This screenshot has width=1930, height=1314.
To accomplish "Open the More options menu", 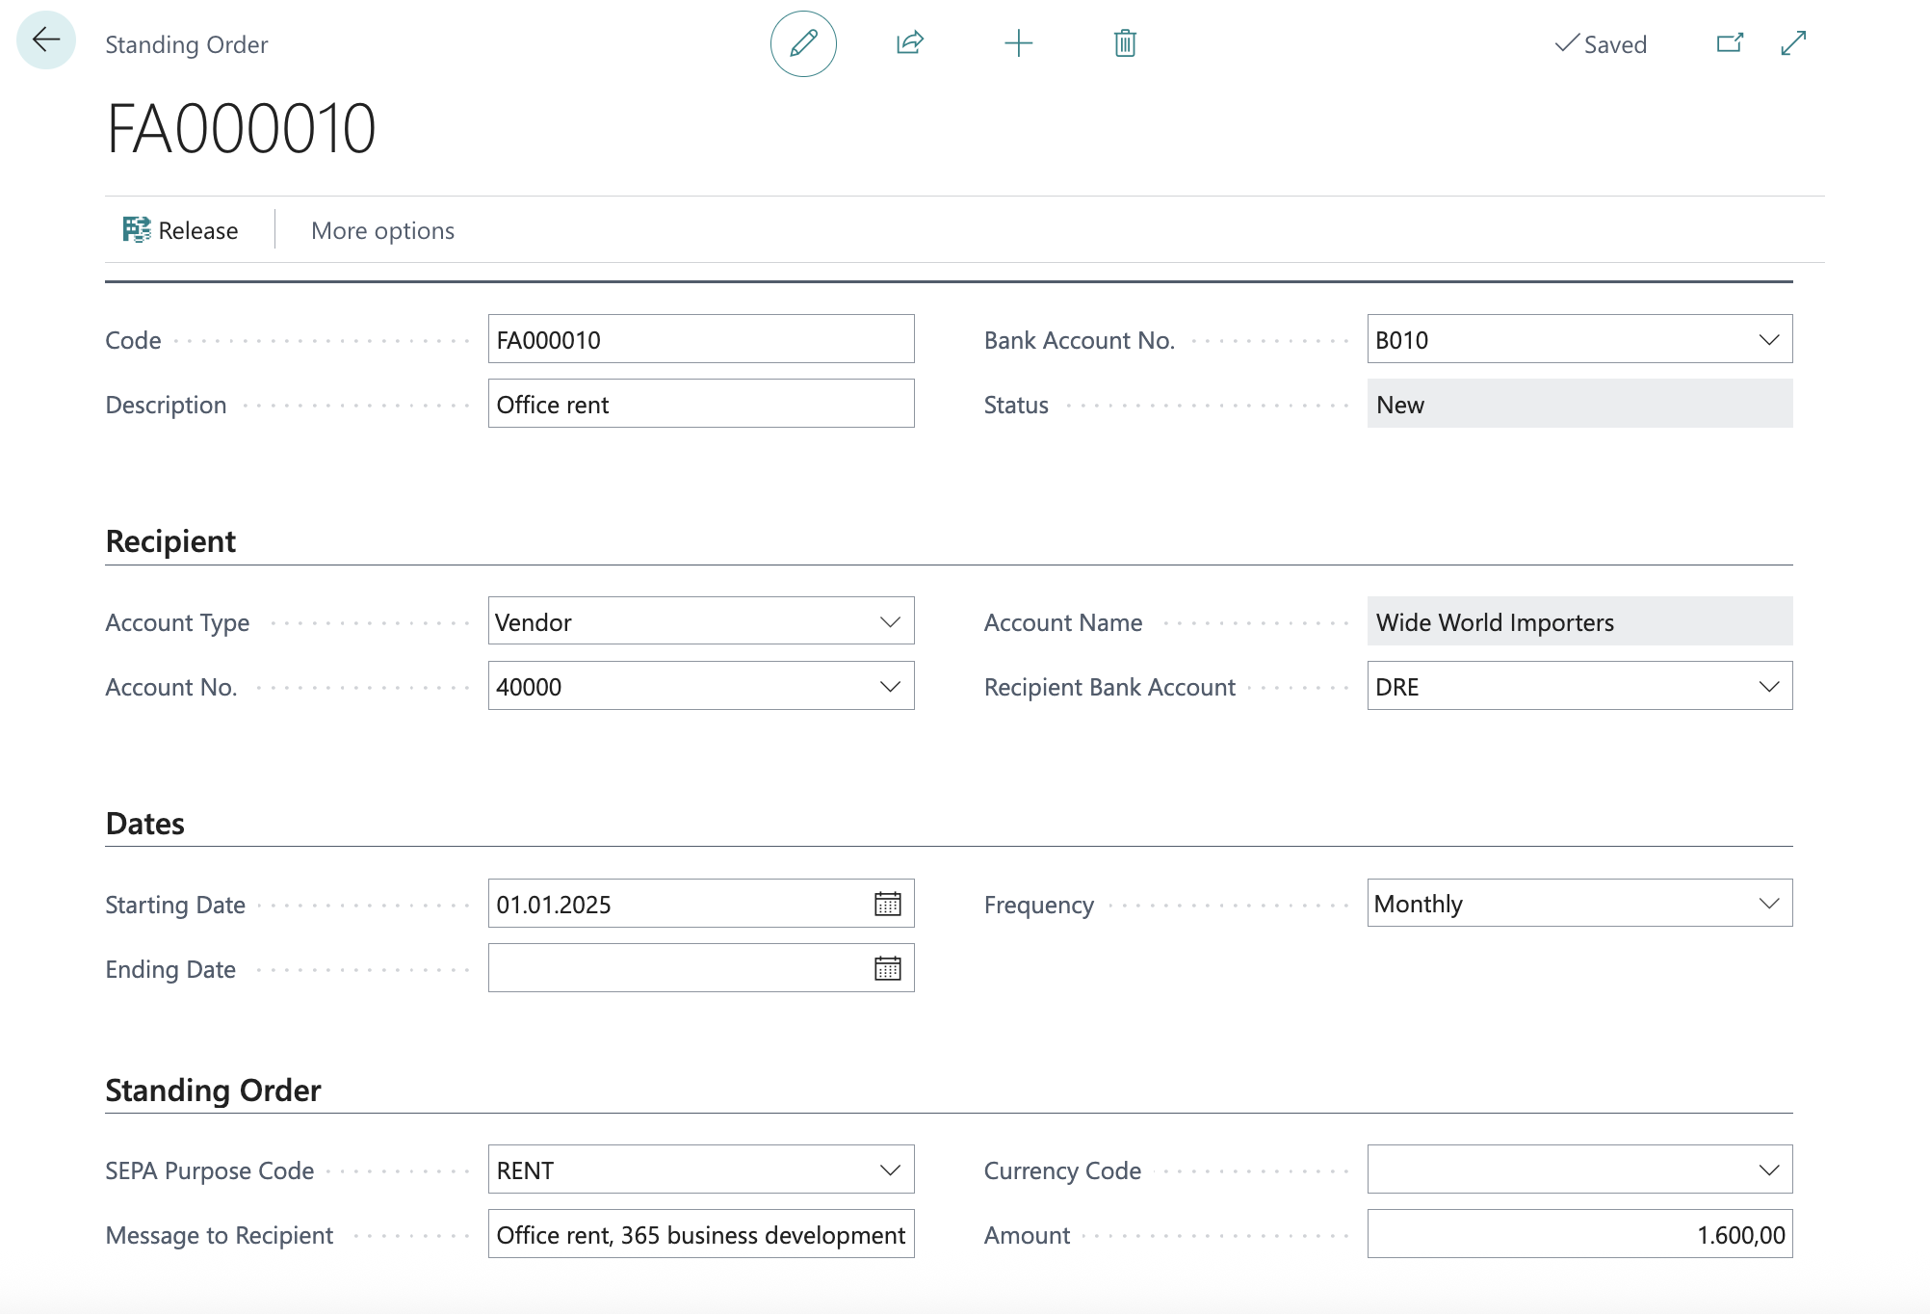I will point(382,230).
